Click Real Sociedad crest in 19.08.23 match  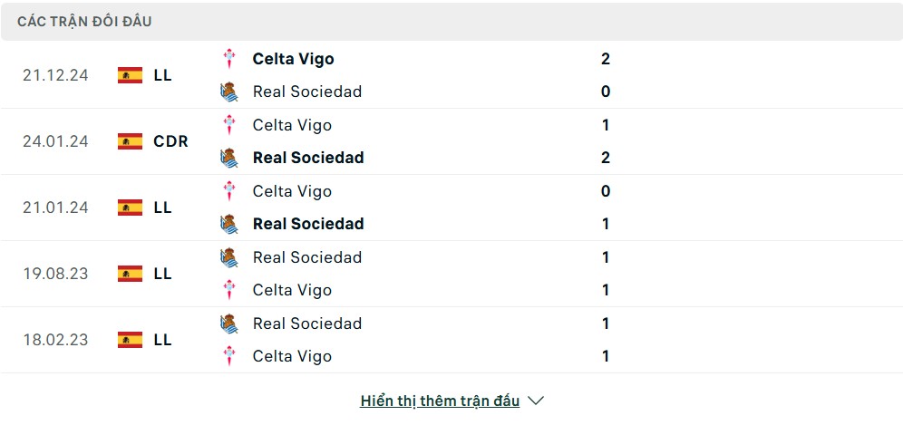click(229, 256)
